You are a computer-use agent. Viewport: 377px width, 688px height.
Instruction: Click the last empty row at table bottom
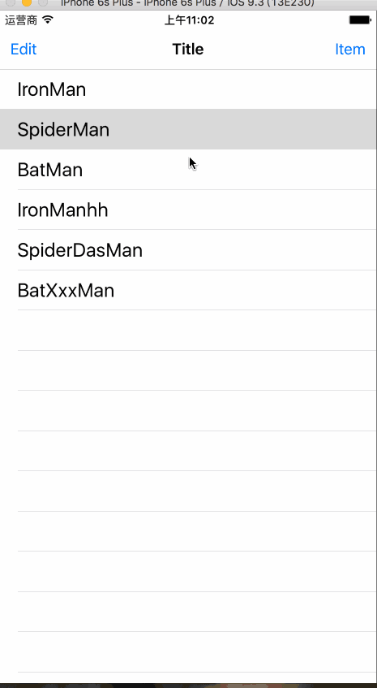188,652
